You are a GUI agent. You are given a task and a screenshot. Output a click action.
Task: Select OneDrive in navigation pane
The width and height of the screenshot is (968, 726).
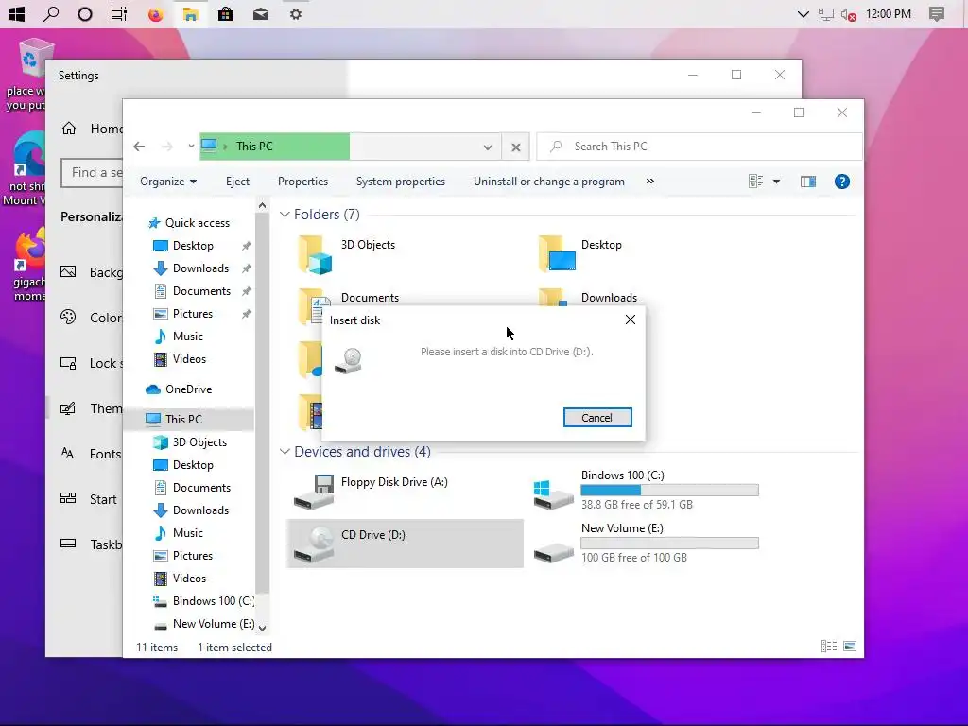click(x=188, y=389)
